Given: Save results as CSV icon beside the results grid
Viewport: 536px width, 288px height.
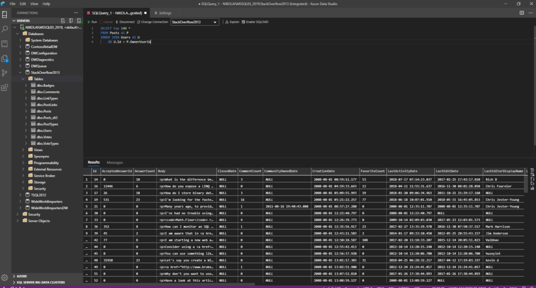Looking at the screenshot, I should pos(532,170).
